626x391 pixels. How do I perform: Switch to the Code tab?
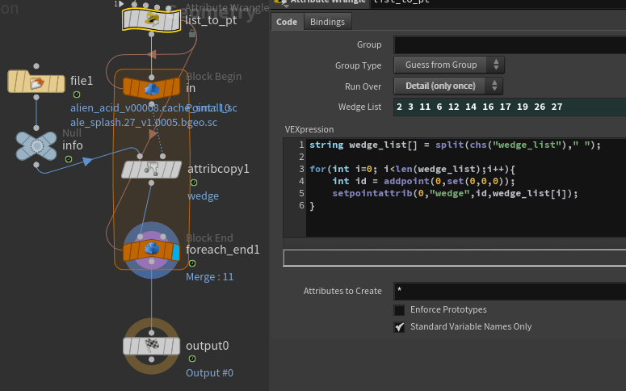tap(287, 22)
